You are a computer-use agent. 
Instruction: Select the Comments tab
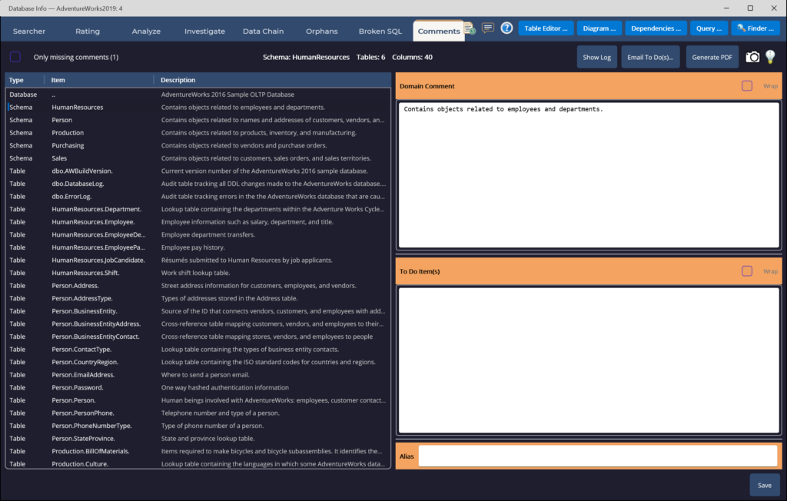pos(439,32)
